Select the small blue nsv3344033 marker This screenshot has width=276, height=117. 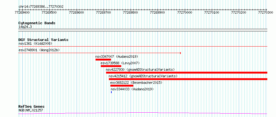point(111,92)
